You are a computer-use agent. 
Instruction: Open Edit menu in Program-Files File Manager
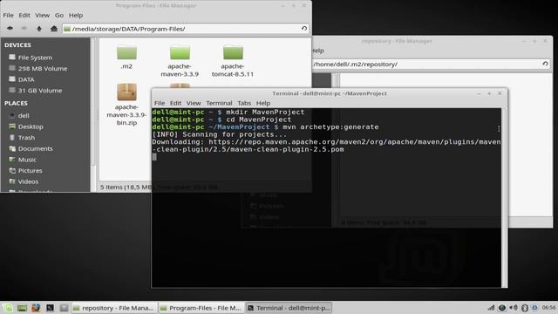coord(24,15)
